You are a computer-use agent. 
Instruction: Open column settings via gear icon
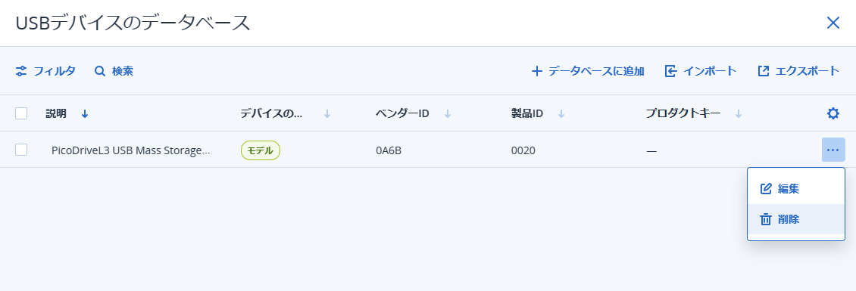pyautogui.click(x=833, y=113)
